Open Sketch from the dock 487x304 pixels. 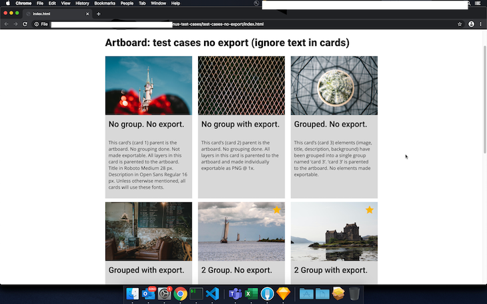[x=284, y=294]
